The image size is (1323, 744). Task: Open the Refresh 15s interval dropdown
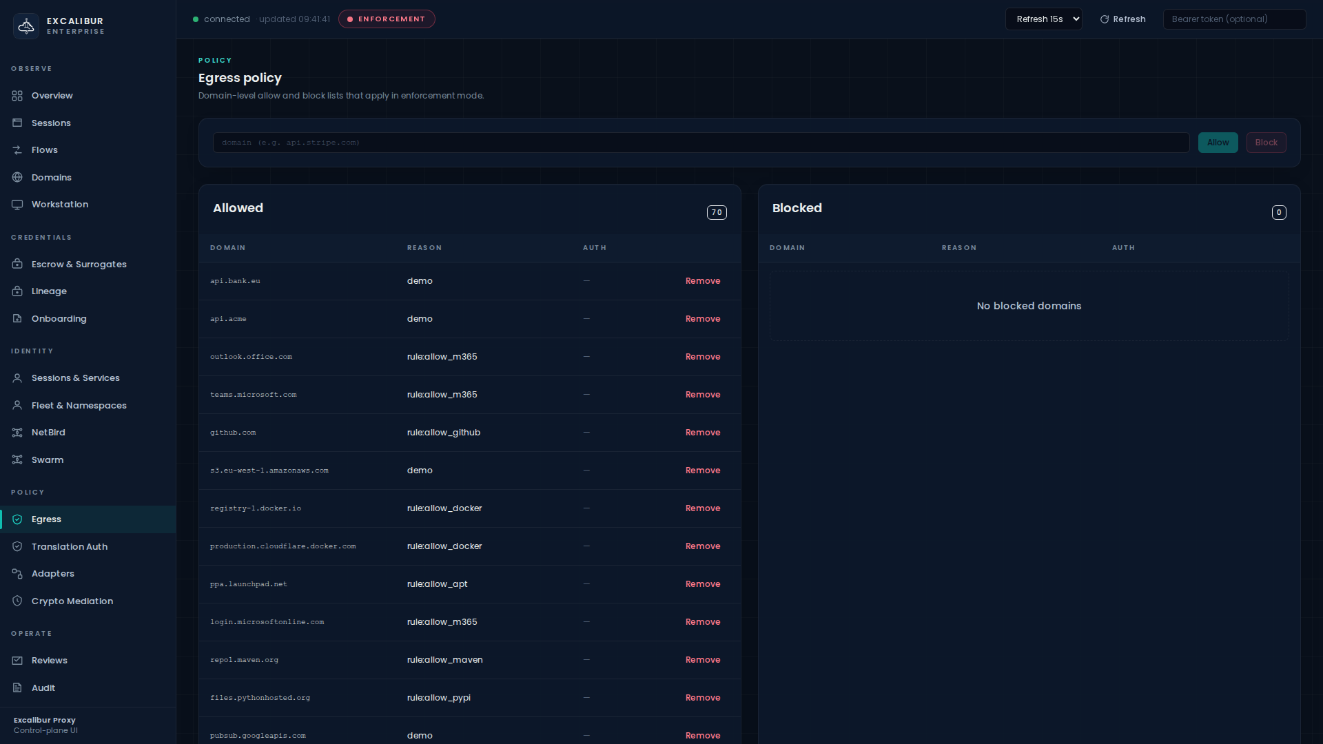1043,19
